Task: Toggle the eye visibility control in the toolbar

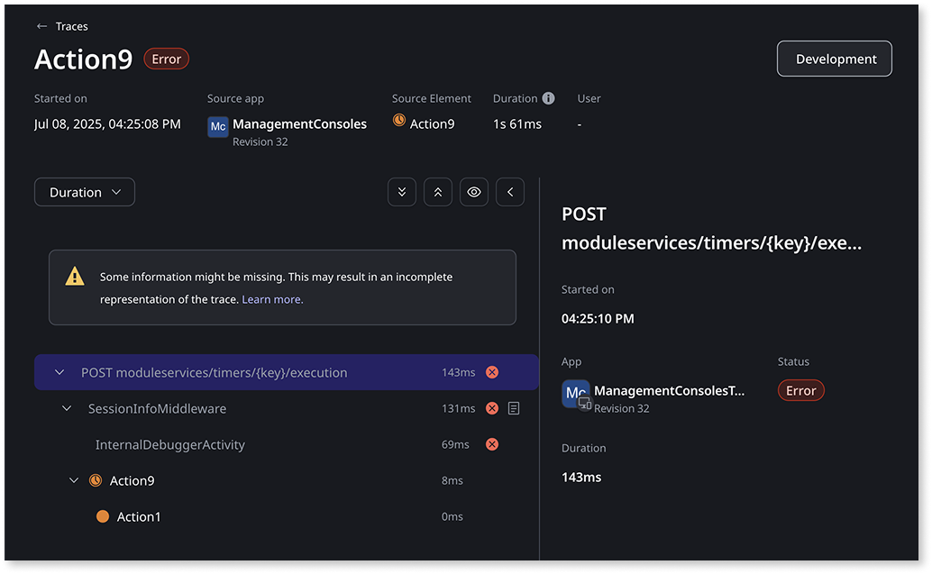Action: 474,192
